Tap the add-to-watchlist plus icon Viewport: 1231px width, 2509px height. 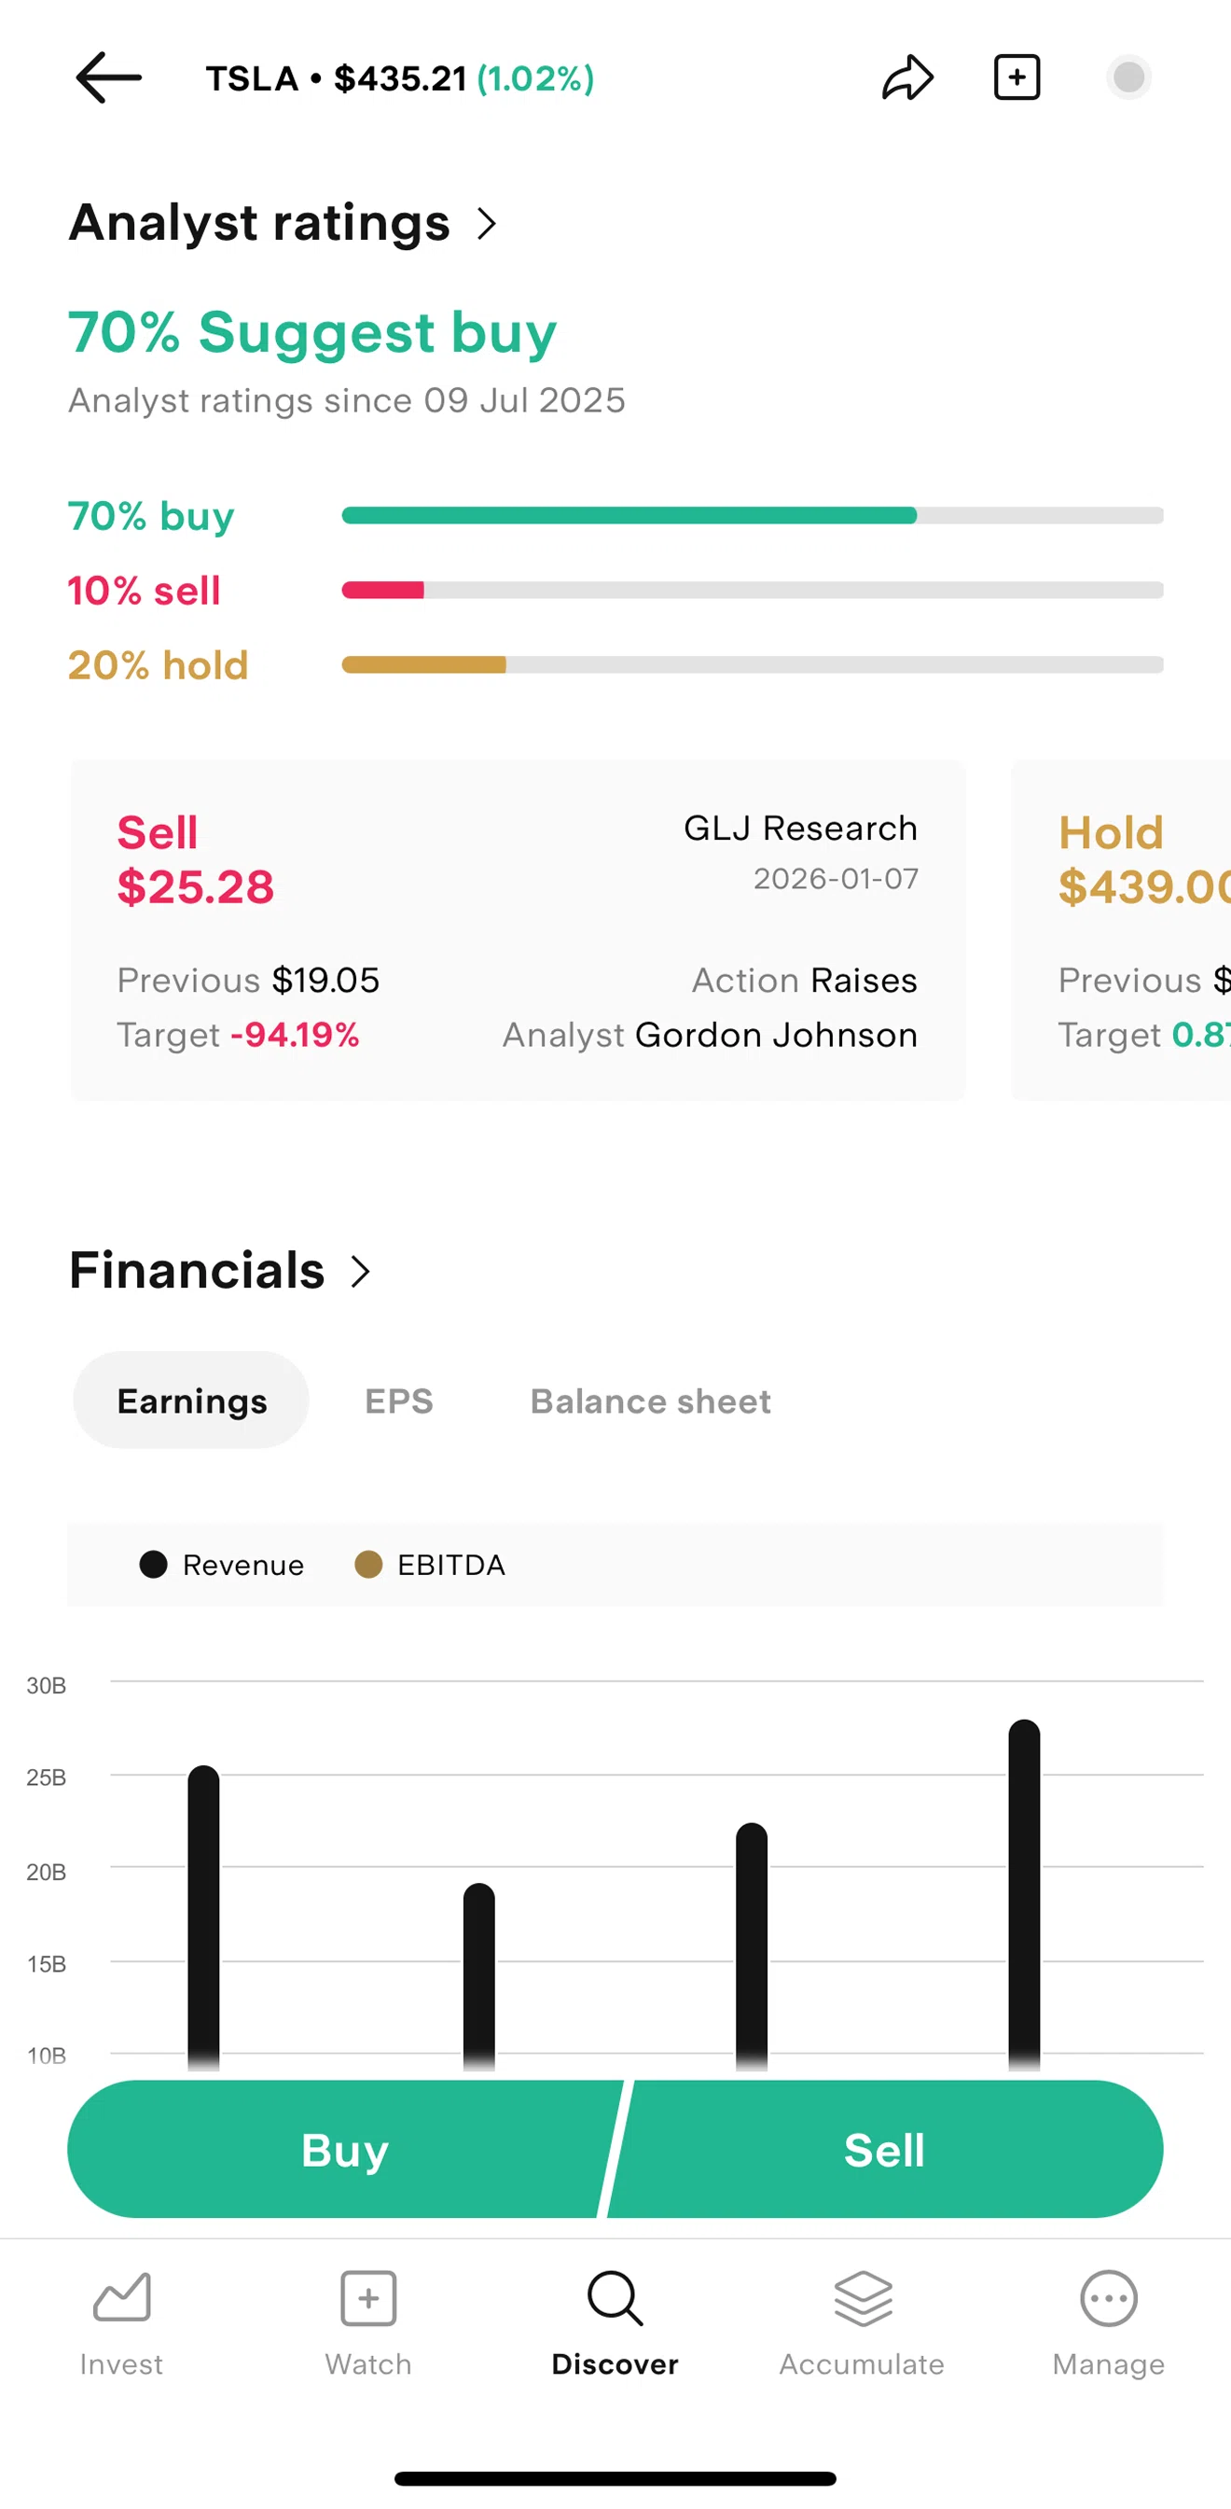tap(1017, 78)
